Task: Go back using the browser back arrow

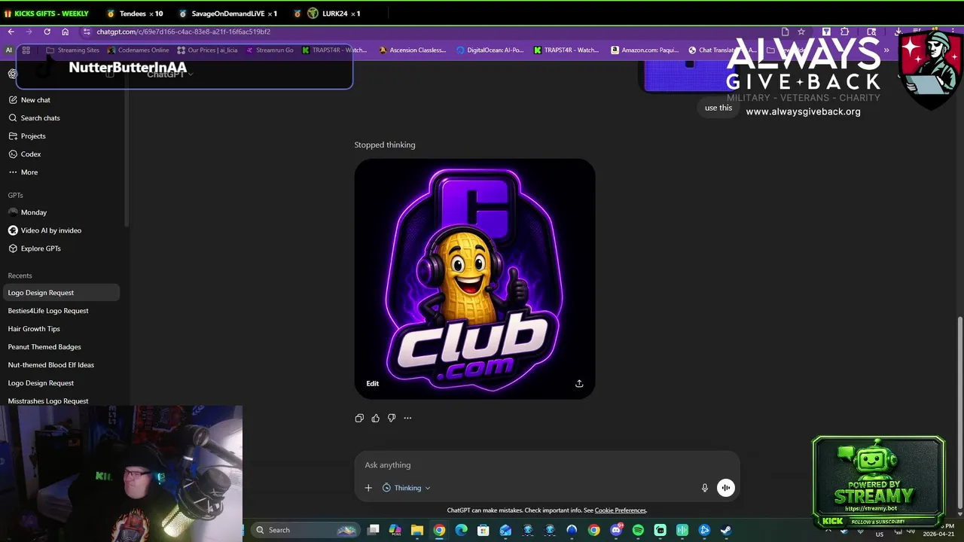Action: coord(11,32)
